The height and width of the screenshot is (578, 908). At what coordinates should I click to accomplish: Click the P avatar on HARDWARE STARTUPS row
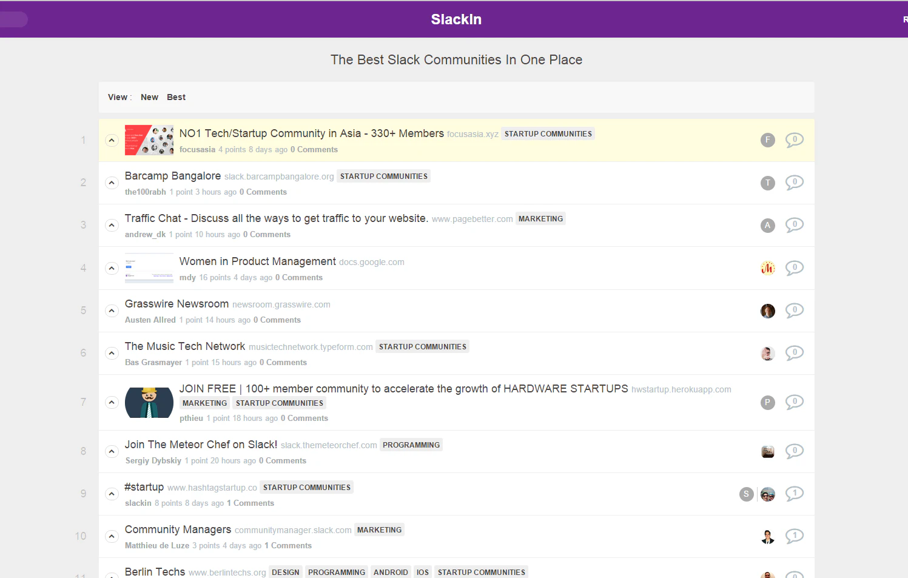[x=768, y=402]
